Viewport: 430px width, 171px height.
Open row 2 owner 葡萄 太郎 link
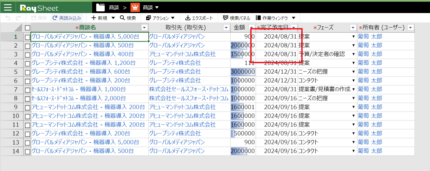pos(370,45)
